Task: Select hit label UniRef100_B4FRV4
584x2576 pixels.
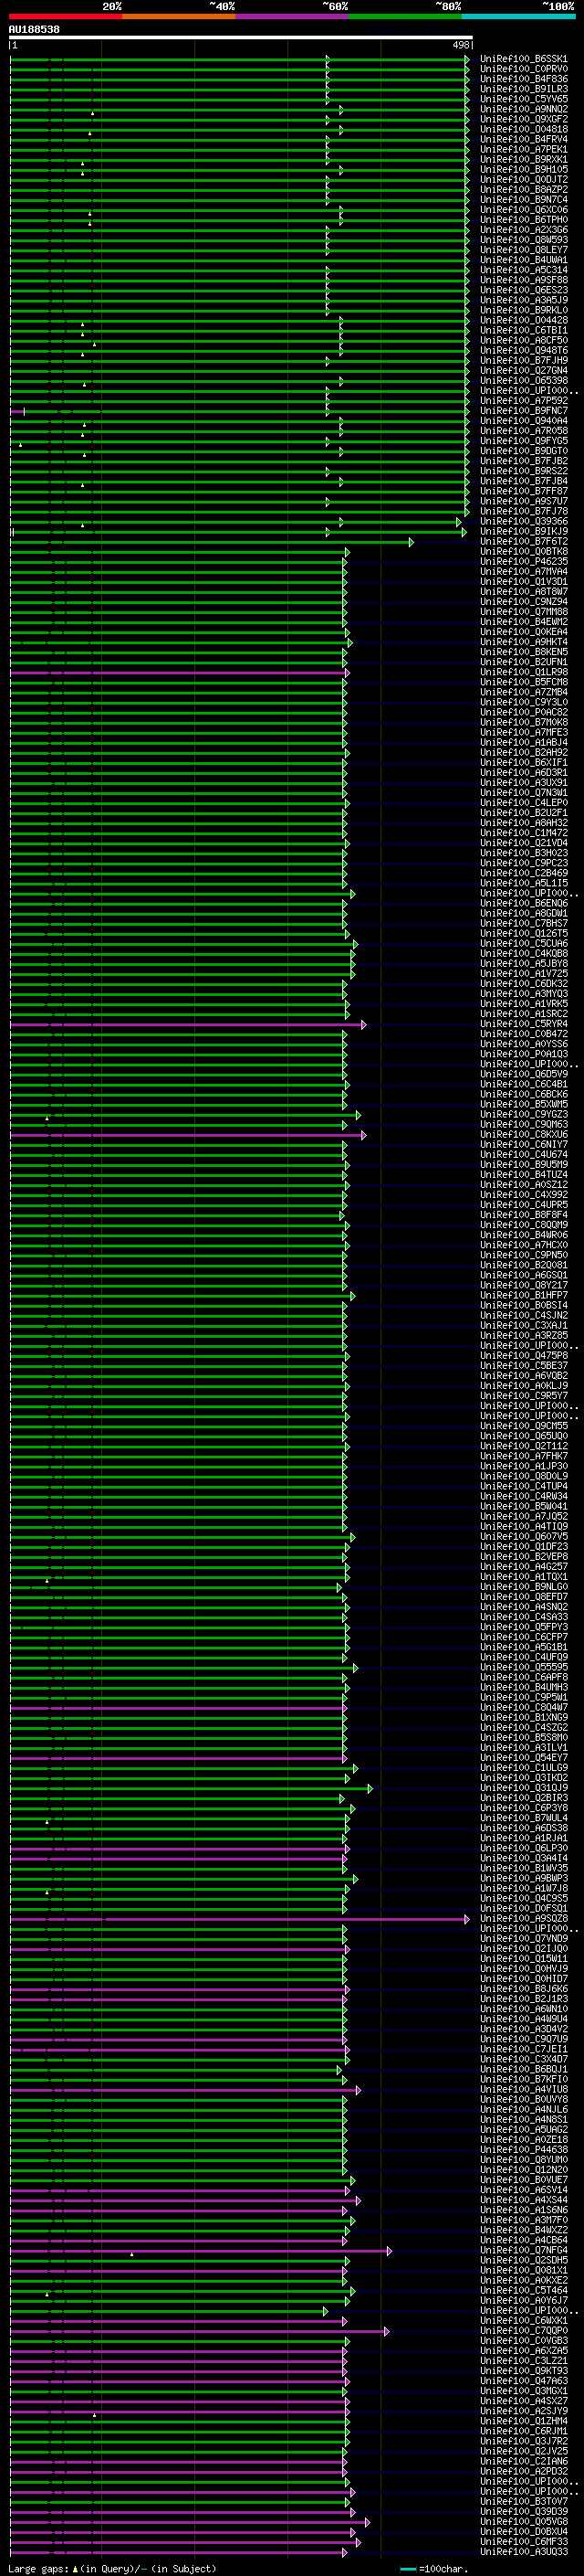Action: 523,139
